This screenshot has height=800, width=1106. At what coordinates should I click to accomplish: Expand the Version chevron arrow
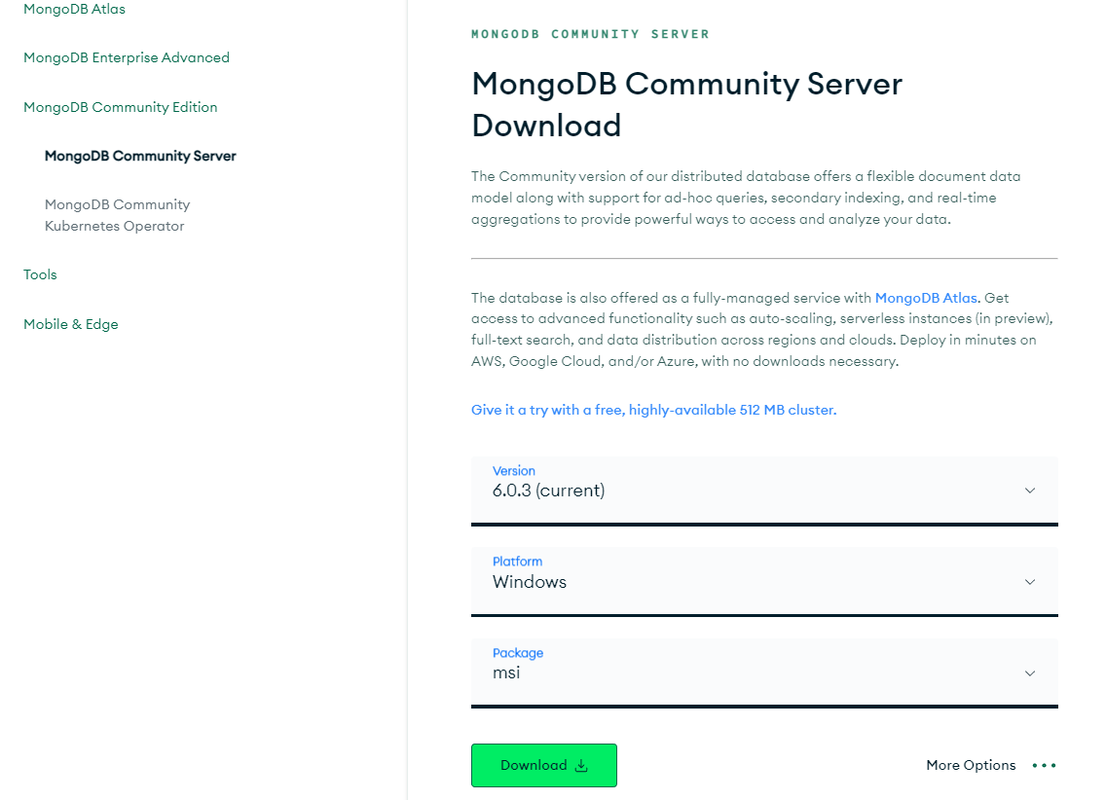pyautogui.click(x=1030, y=491)
